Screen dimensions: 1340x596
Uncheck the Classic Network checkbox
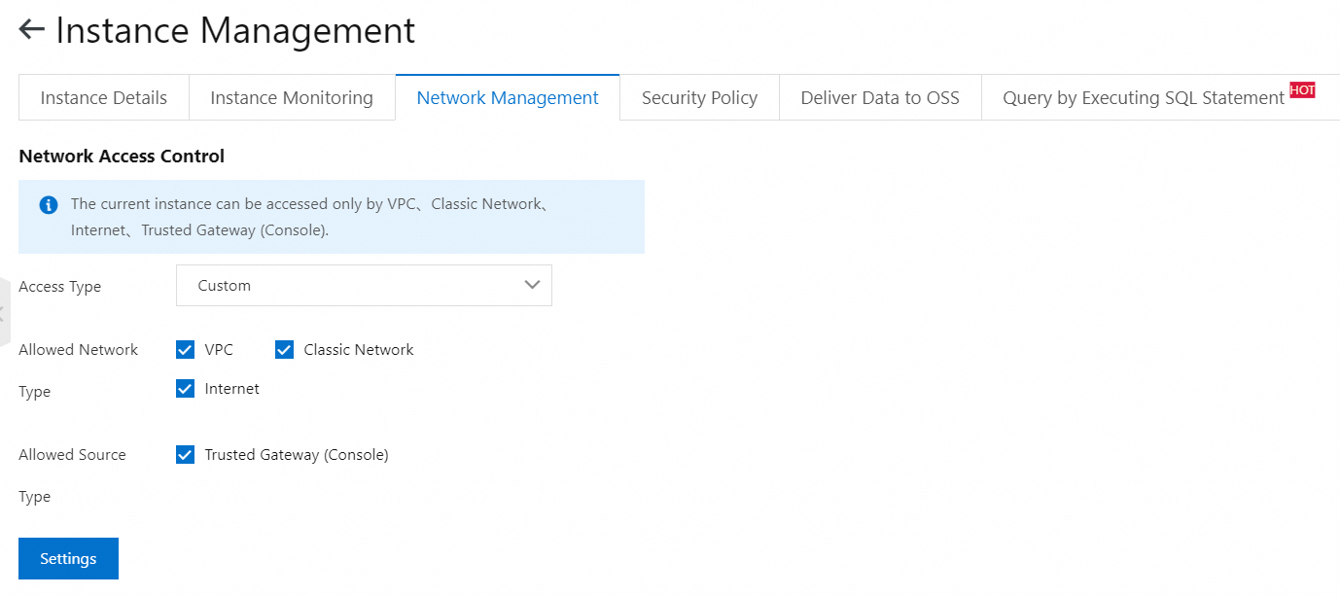click(284, 350)
